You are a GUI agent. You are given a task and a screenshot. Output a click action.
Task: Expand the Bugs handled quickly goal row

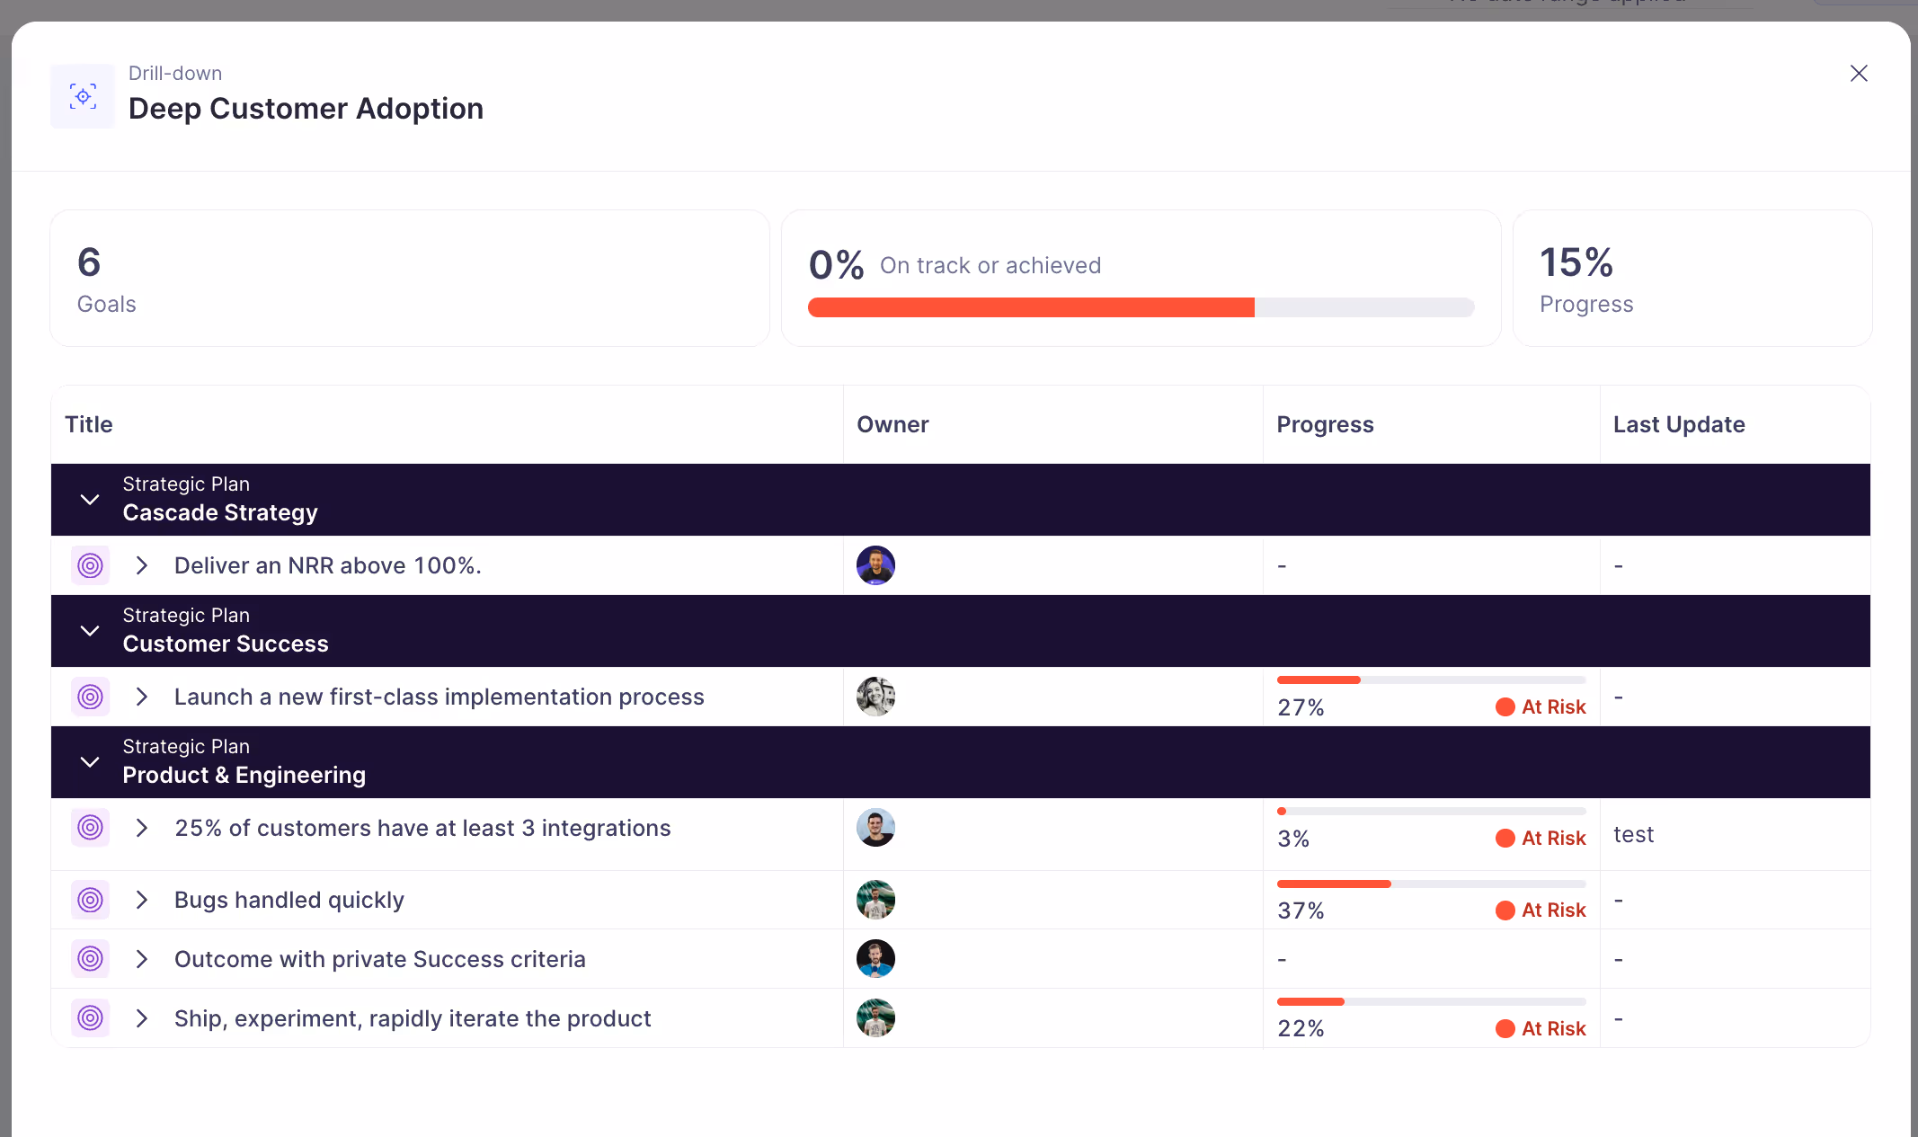pos(141,900)
